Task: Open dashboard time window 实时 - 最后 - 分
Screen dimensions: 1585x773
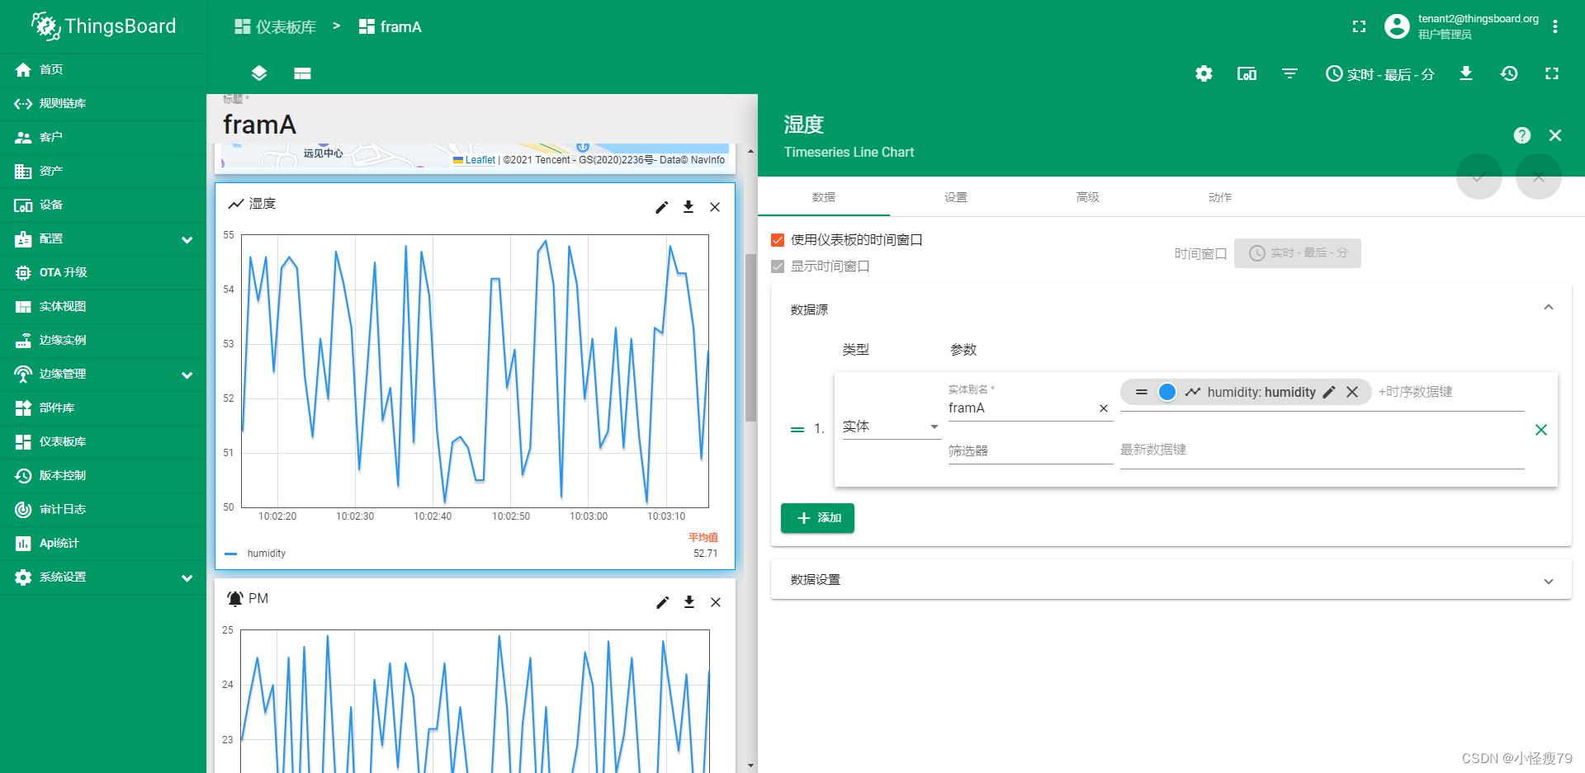Action: point(1380,73)
